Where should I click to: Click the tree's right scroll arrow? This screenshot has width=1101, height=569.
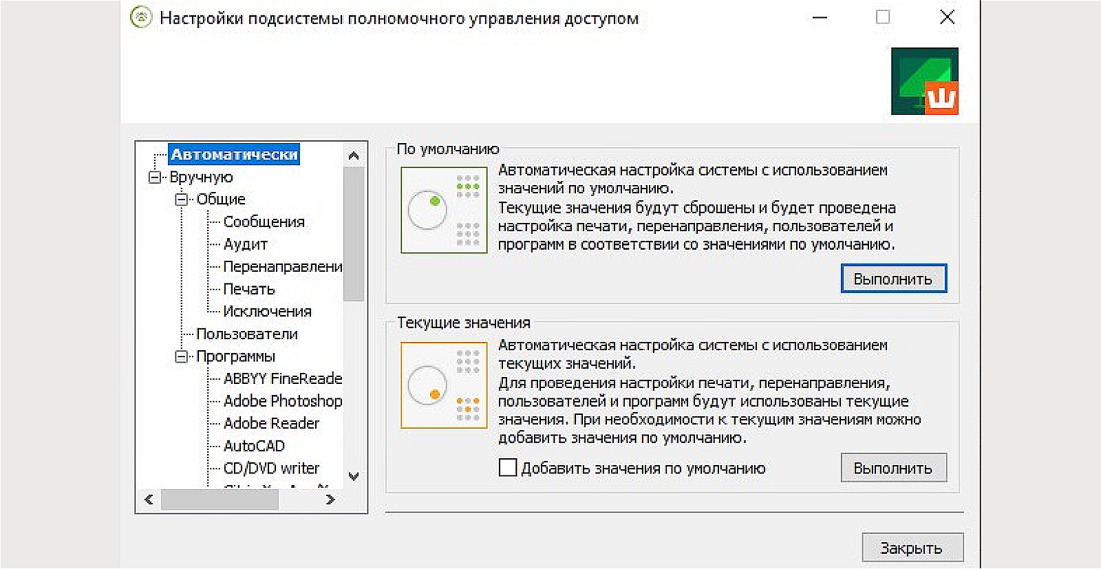point(330,500)
